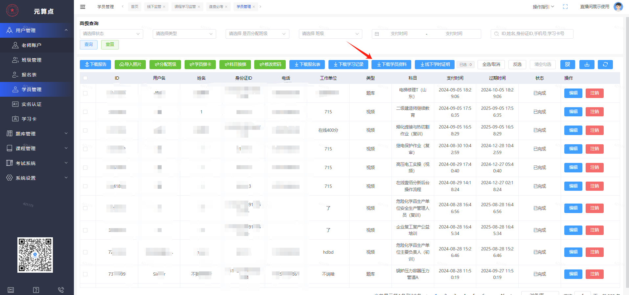Click the blue export download icon button
Screen dimensions: 629x295
587,65
